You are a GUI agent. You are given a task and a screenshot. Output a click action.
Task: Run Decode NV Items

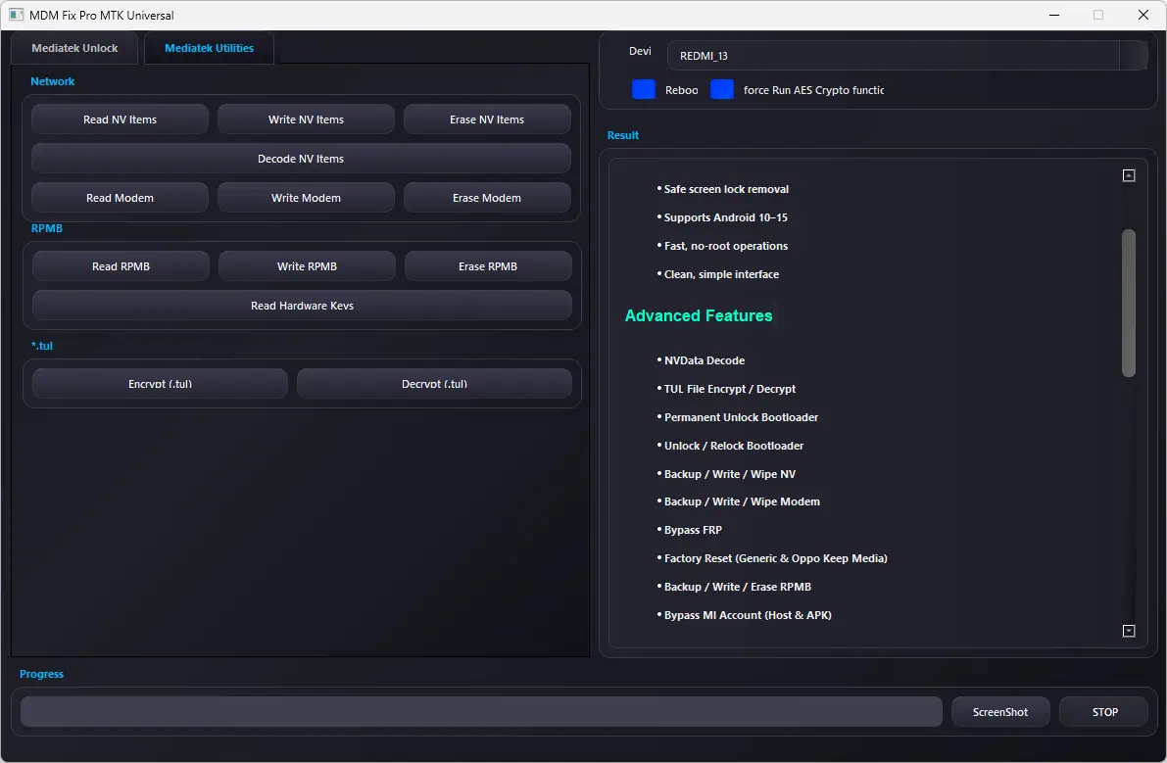pos(301,159)
